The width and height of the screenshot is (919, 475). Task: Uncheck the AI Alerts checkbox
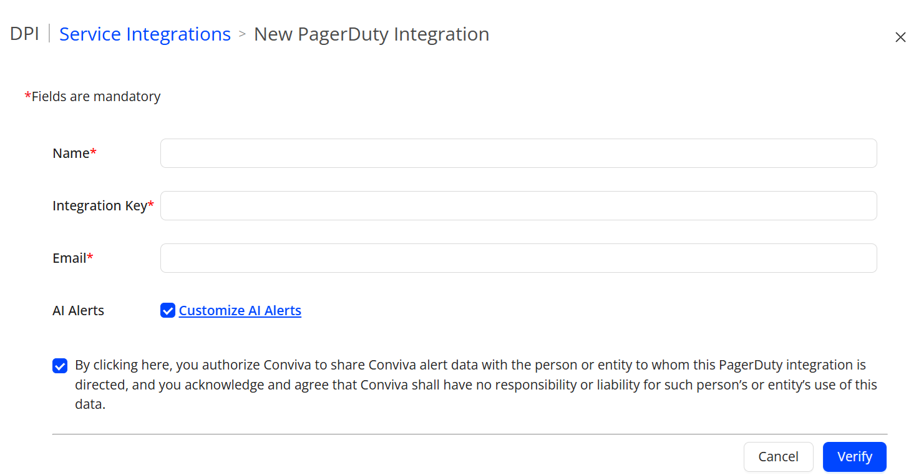tap(167, 310)
